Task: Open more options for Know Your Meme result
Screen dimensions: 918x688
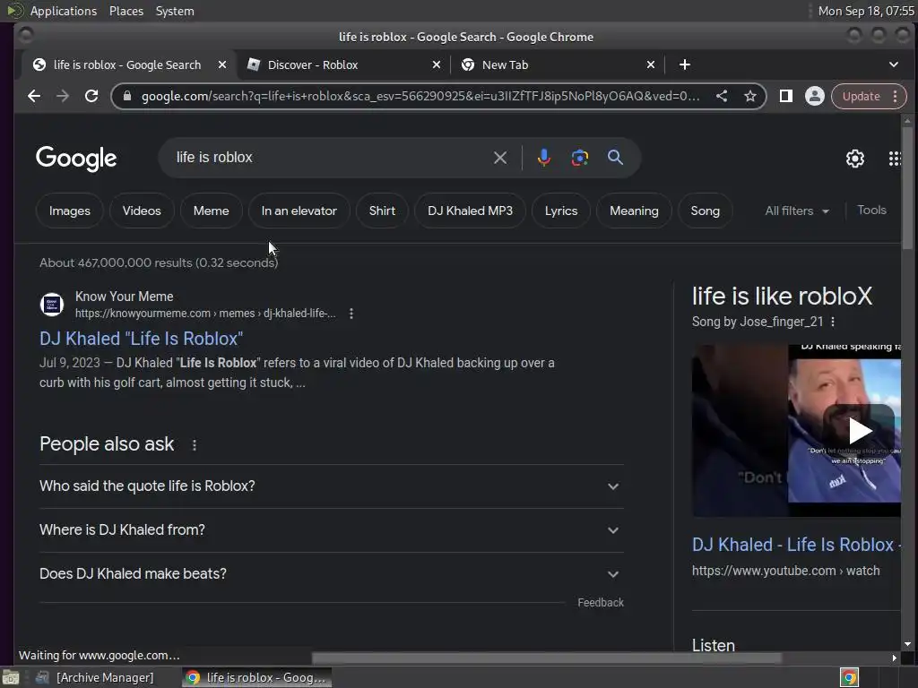Action: 351,314
